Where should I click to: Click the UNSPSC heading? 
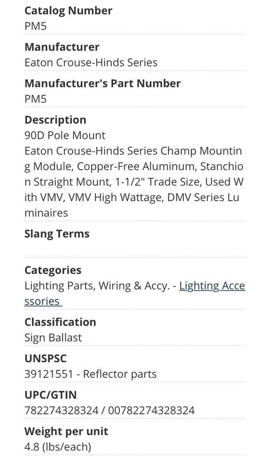click(x=45, y=359)
